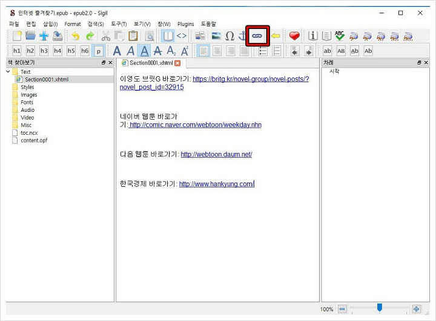The image size is (436, 321).
Task: Align text left
Action: (203, 51)
